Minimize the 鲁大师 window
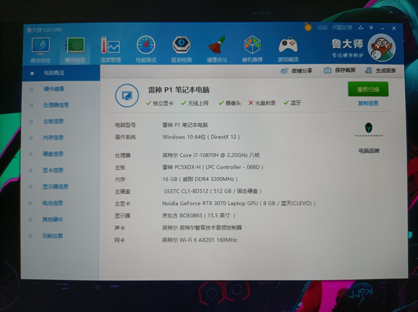Viewport: 418px width, 312px height. click(x=382, y=28)
